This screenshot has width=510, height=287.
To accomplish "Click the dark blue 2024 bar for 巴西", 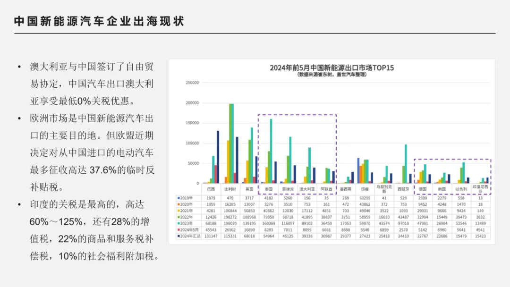I will point(218,157).
